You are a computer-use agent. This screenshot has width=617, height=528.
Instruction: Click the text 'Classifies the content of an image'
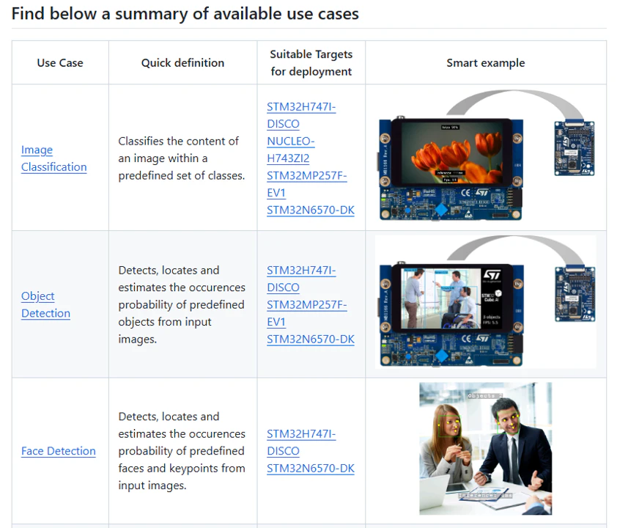(x=178, y=150)
